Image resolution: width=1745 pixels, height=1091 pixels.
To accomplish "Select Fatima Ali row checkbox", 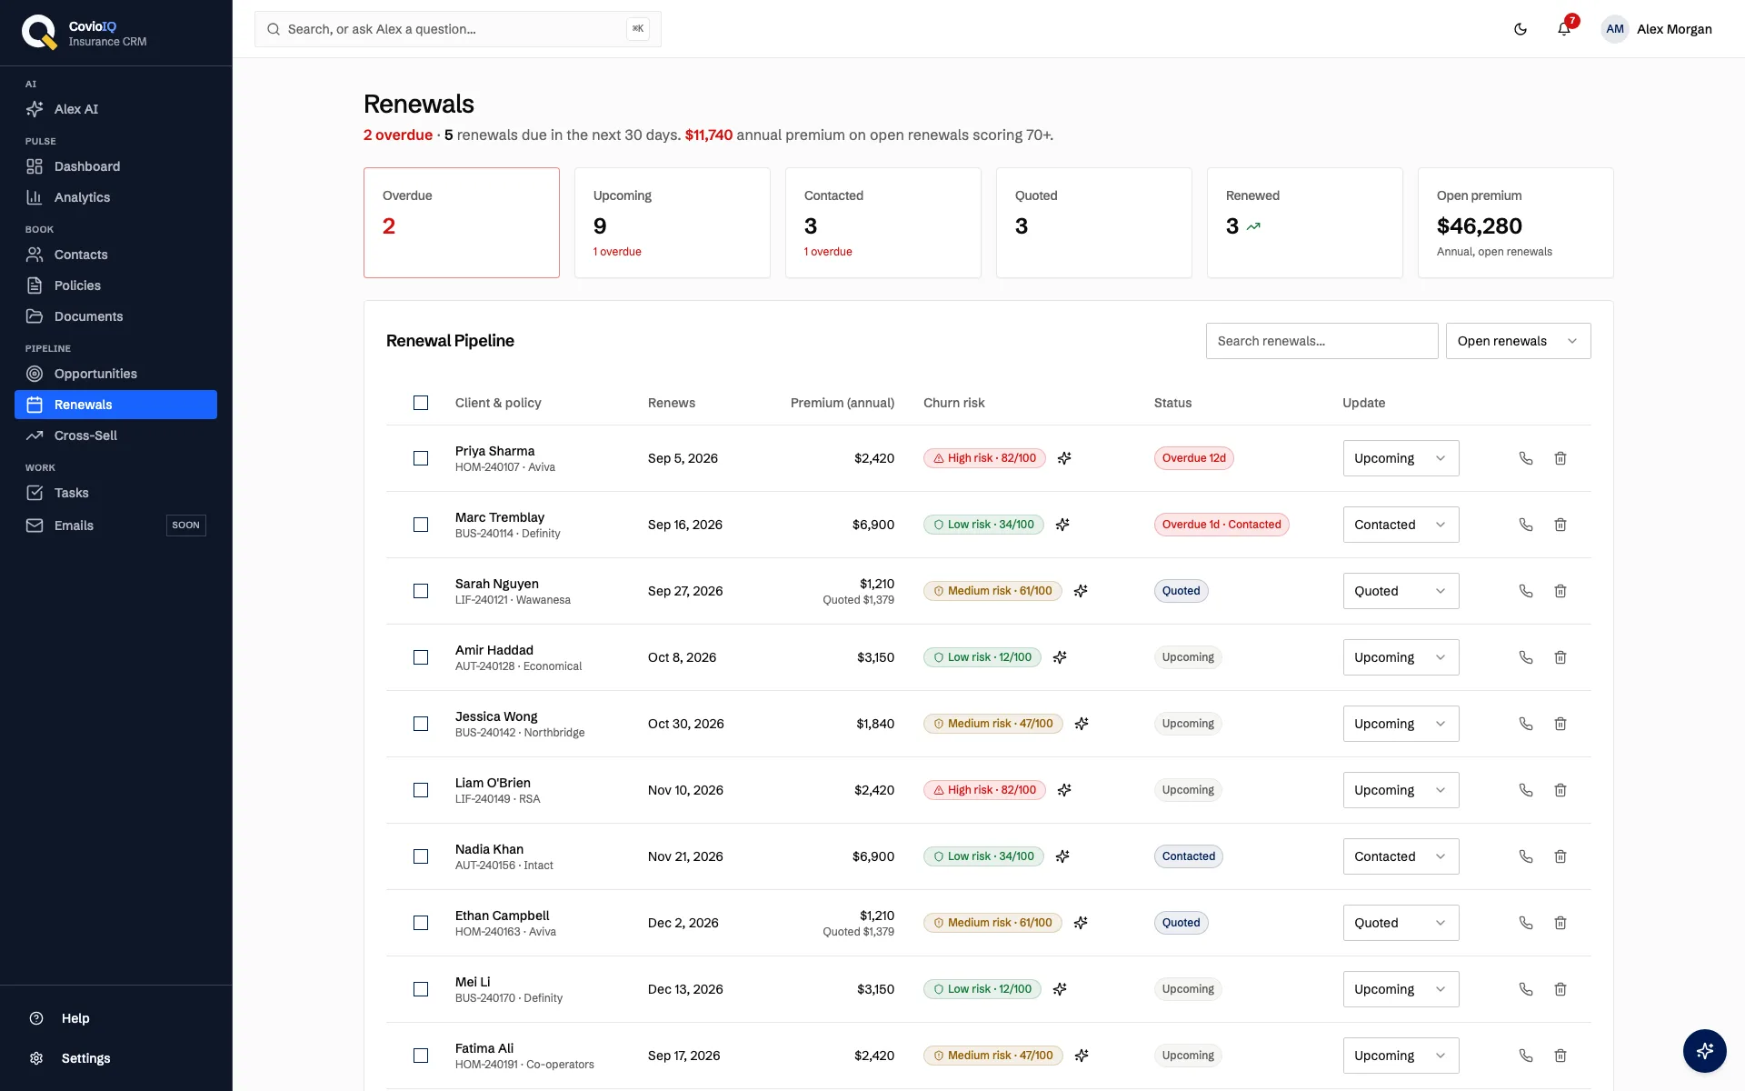I will pos(421,1056).
